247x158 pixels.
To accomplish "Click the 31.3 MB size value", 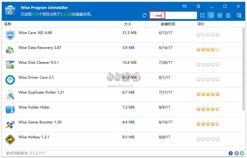I will (129, 33).
